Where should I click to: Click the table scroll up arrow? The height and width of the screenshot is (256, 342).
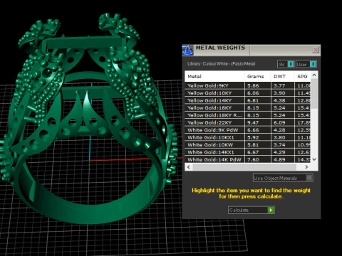[x=314, y=75]
